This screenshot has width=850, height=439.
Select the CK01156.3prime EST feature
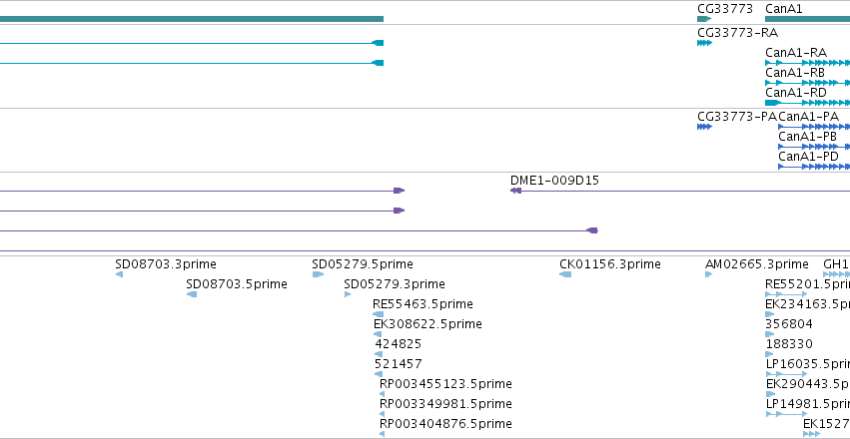point(565,274)
